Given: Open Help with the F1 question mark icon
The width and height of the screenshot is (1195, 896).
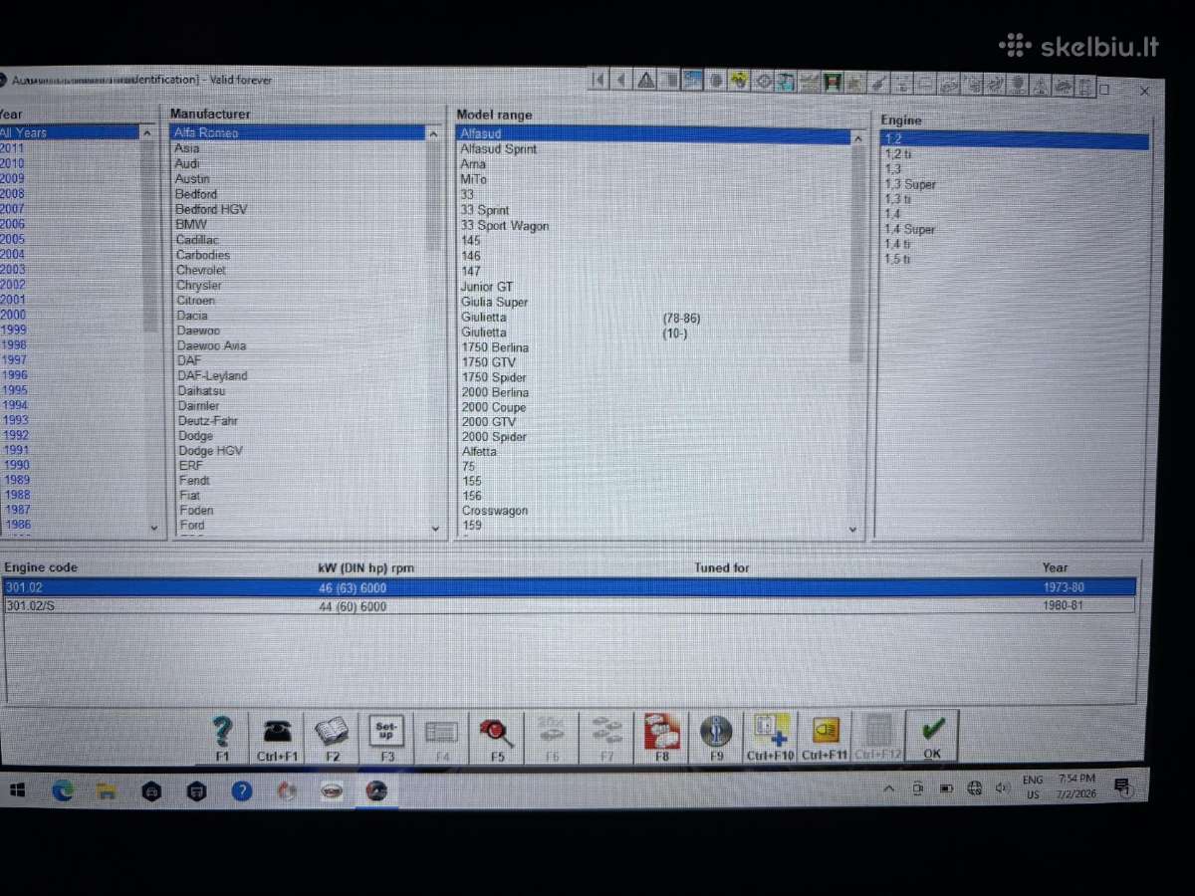Looking at the screenshot, I should click(222, 737).
